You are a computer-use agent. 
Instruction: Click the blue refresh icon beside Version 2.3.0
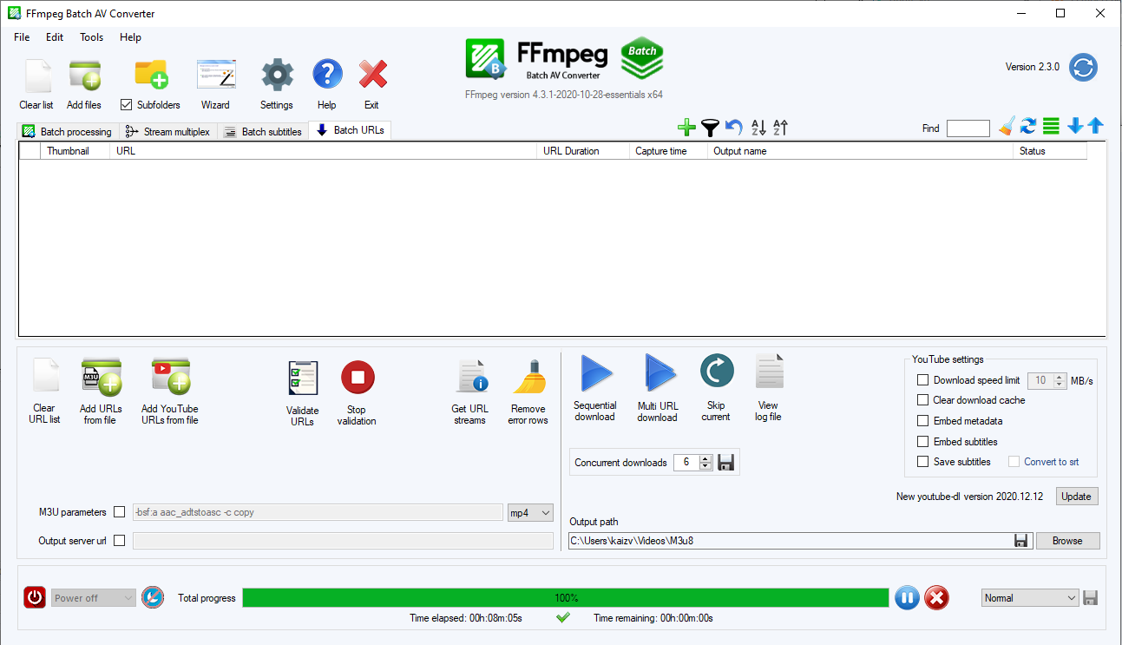[x=1083, y=67]
